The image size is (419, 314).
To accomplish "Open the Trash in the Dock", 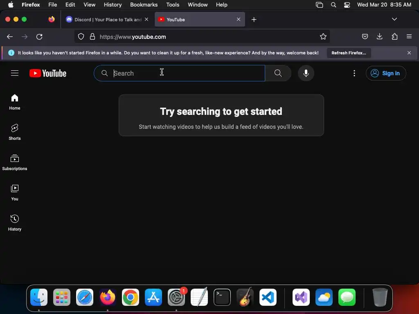I will [x=380, y=297].
